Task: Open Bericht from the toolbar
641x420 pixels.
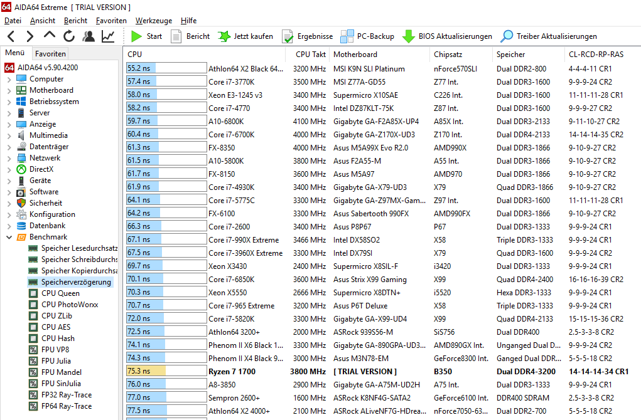Action: click(190, 36)
